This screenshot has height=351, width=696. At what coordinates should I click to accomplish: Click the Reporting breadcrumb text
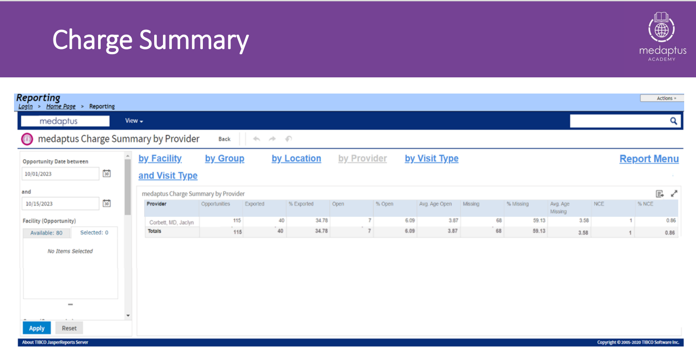tap(102, 107)
